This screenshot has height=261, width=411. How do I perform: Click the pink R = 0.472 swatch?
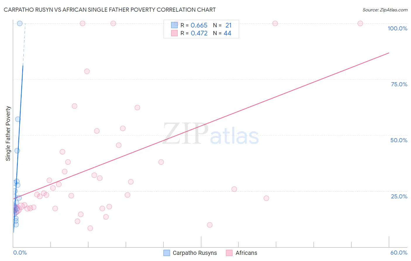(x=174, y=33)
